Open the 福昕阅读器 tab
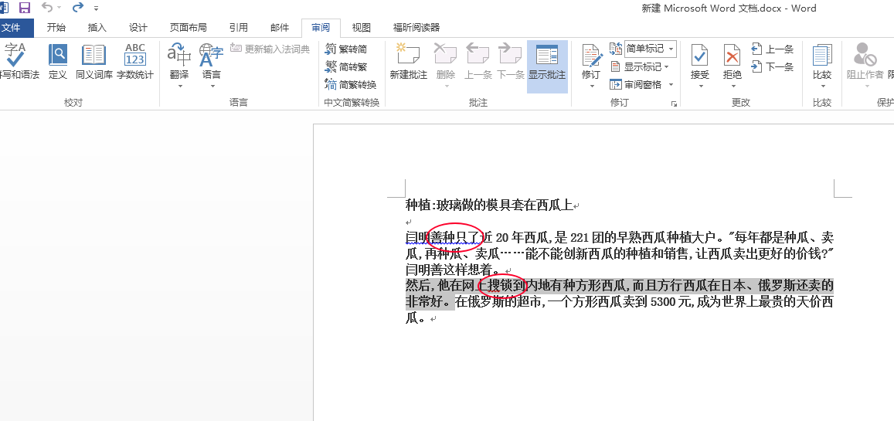This screenshot has width=894, height=421. [x=416, y=27]
